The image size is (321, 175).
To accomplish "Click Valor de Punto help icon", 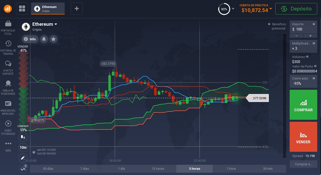I will pos(315,66).
